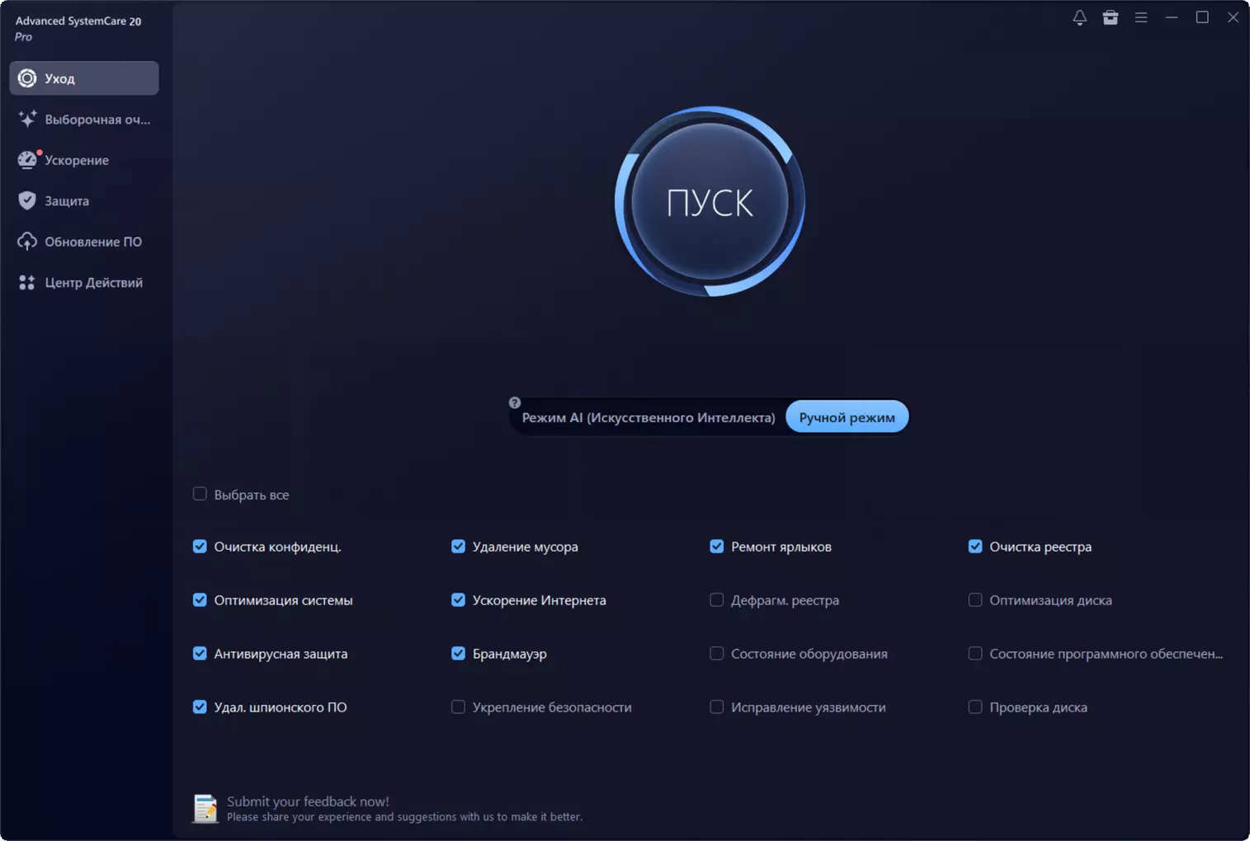Open the Защита section label
Viewport: 1250px width, 841px height.
pyautogui.click(x=67, y=201)
